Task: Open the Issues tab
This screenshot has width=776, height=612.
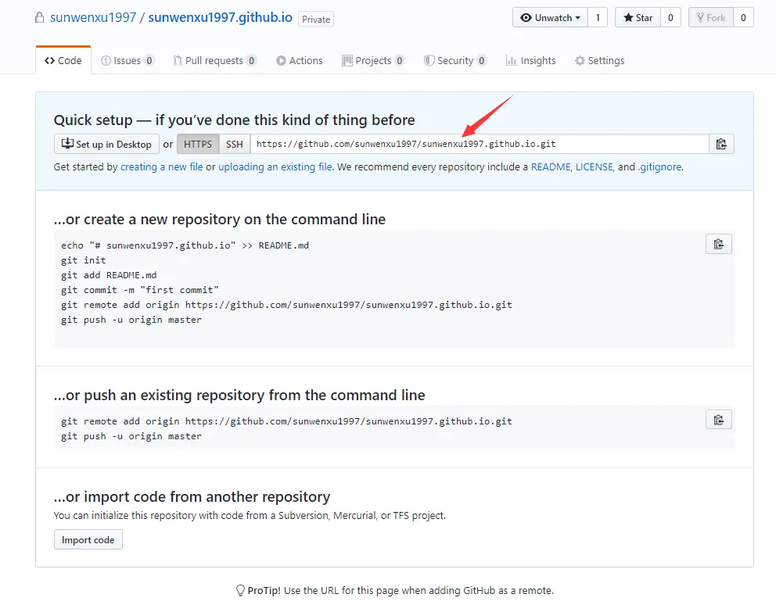Action: (x=128, y=60)
